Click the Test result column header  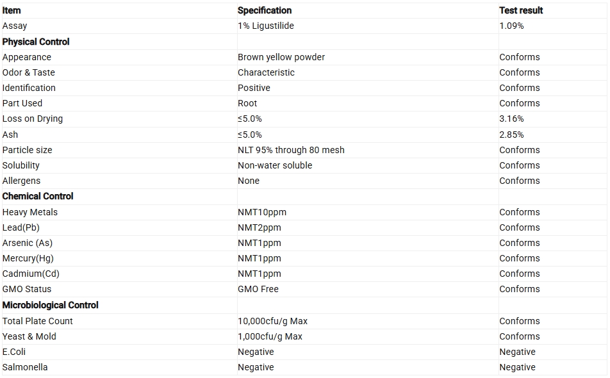521,10
